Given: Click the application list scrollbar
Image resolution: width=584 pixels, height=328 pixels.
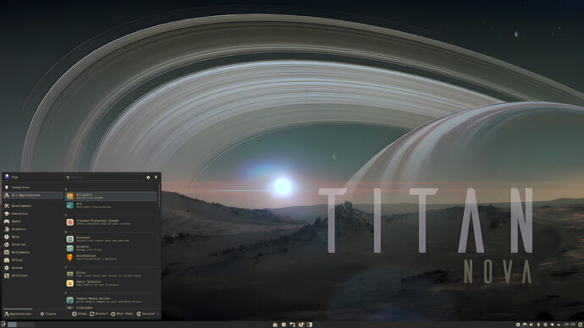Looking at the screenshot, I should click(x=159, y=196).
